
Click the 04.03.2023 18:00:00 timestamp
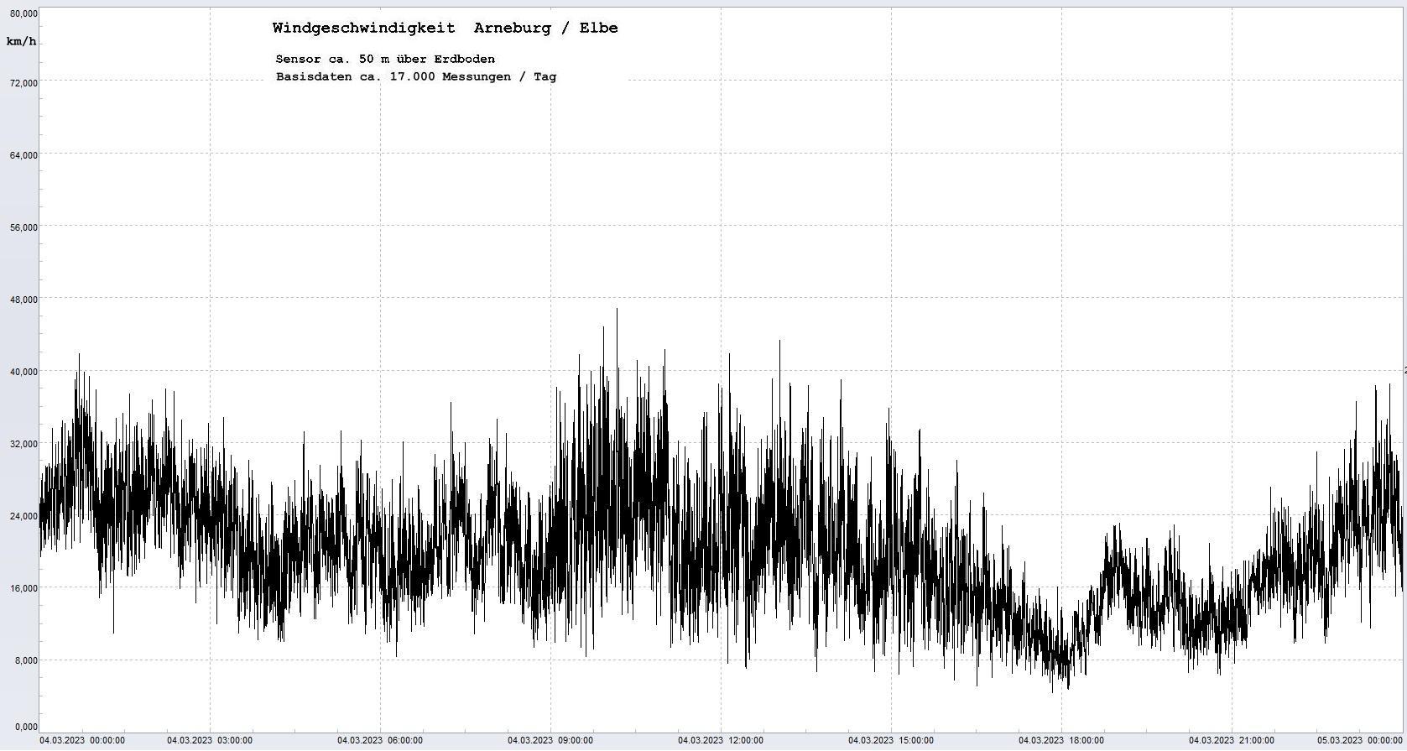(1061, 740)
